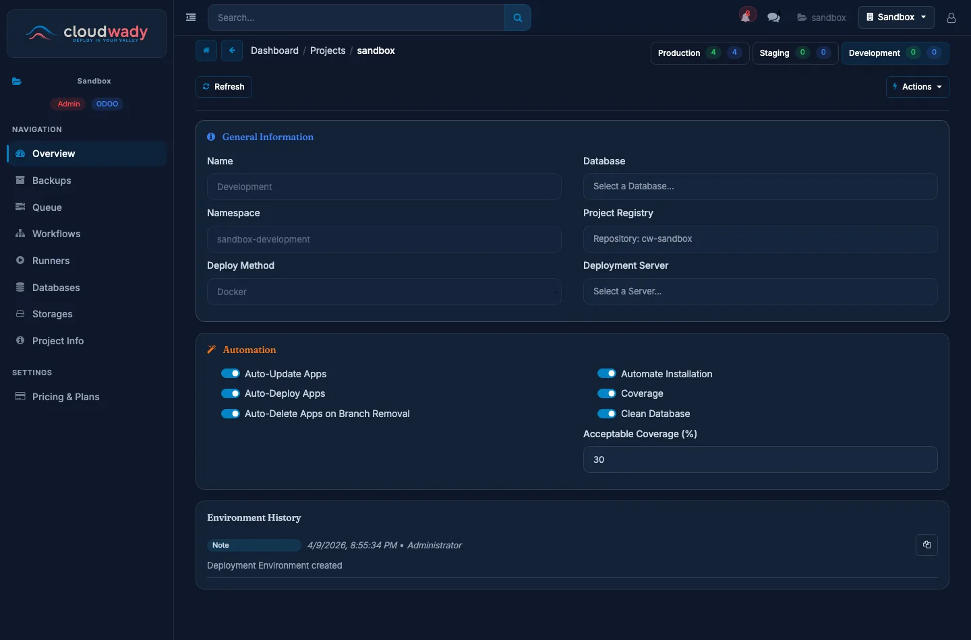The image size is (971, 640).
Task: Click the copy icon in Environment History
Action: coord(926,545)
